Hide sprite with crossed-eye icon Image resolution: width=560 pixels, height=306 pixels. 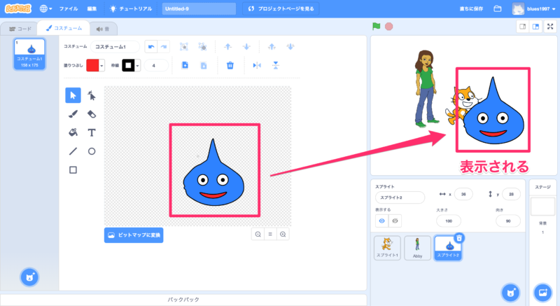tap(395, 220)
